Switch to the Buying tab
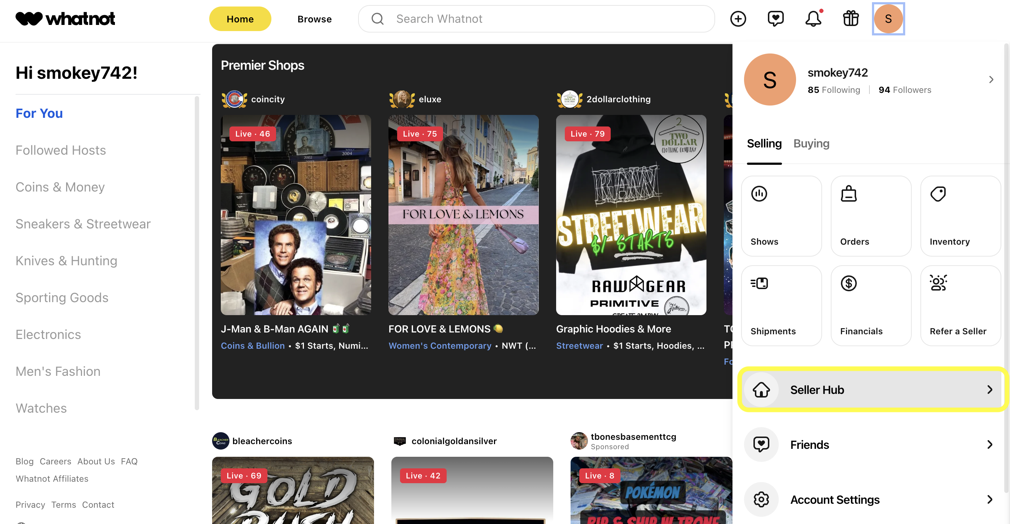 point(811,143)
